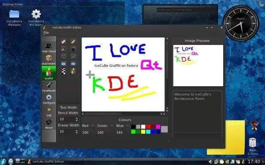Open the Configure sidebar section
The width and height of the screenshot is (265, 165).
click(49, 99)
